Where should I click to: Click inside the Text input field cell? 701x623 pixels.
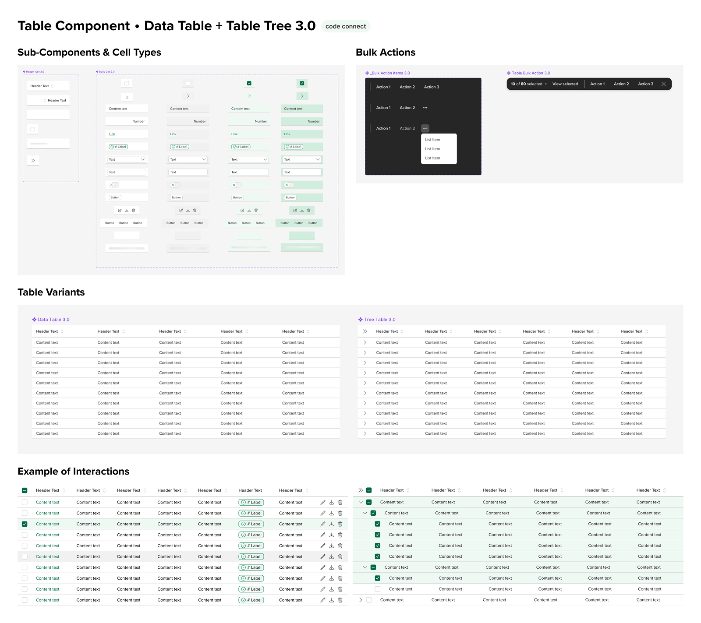tap(127, 172)
